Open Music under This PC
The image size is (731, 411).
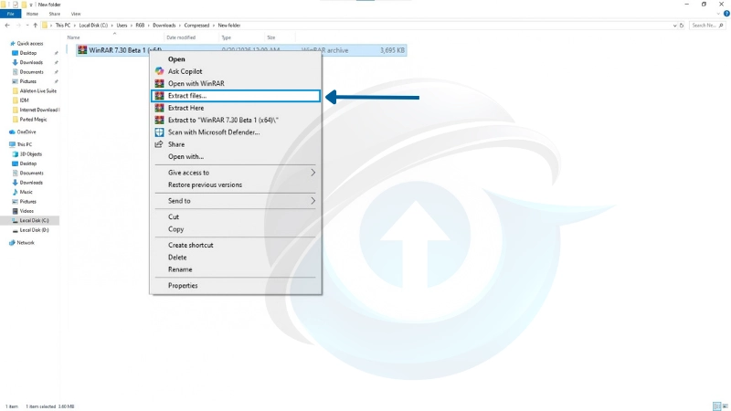26,192
